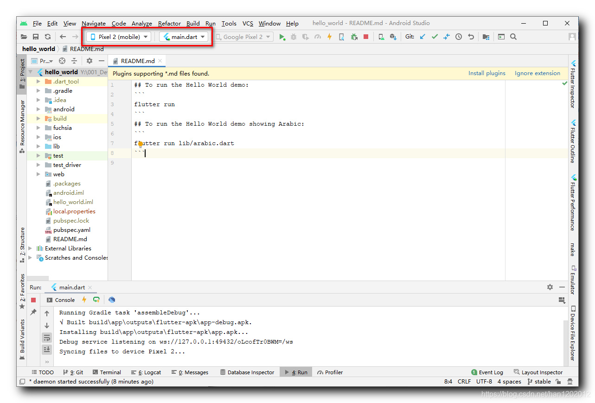Open Dart DevTools icon in Run panel
This screenshot has width=595, height=403.
click(112, 300)
